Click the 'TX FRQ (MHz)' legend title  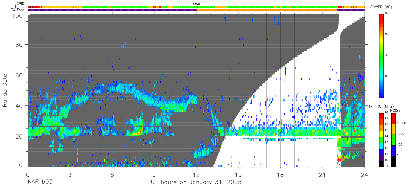[x=381, y=106]
